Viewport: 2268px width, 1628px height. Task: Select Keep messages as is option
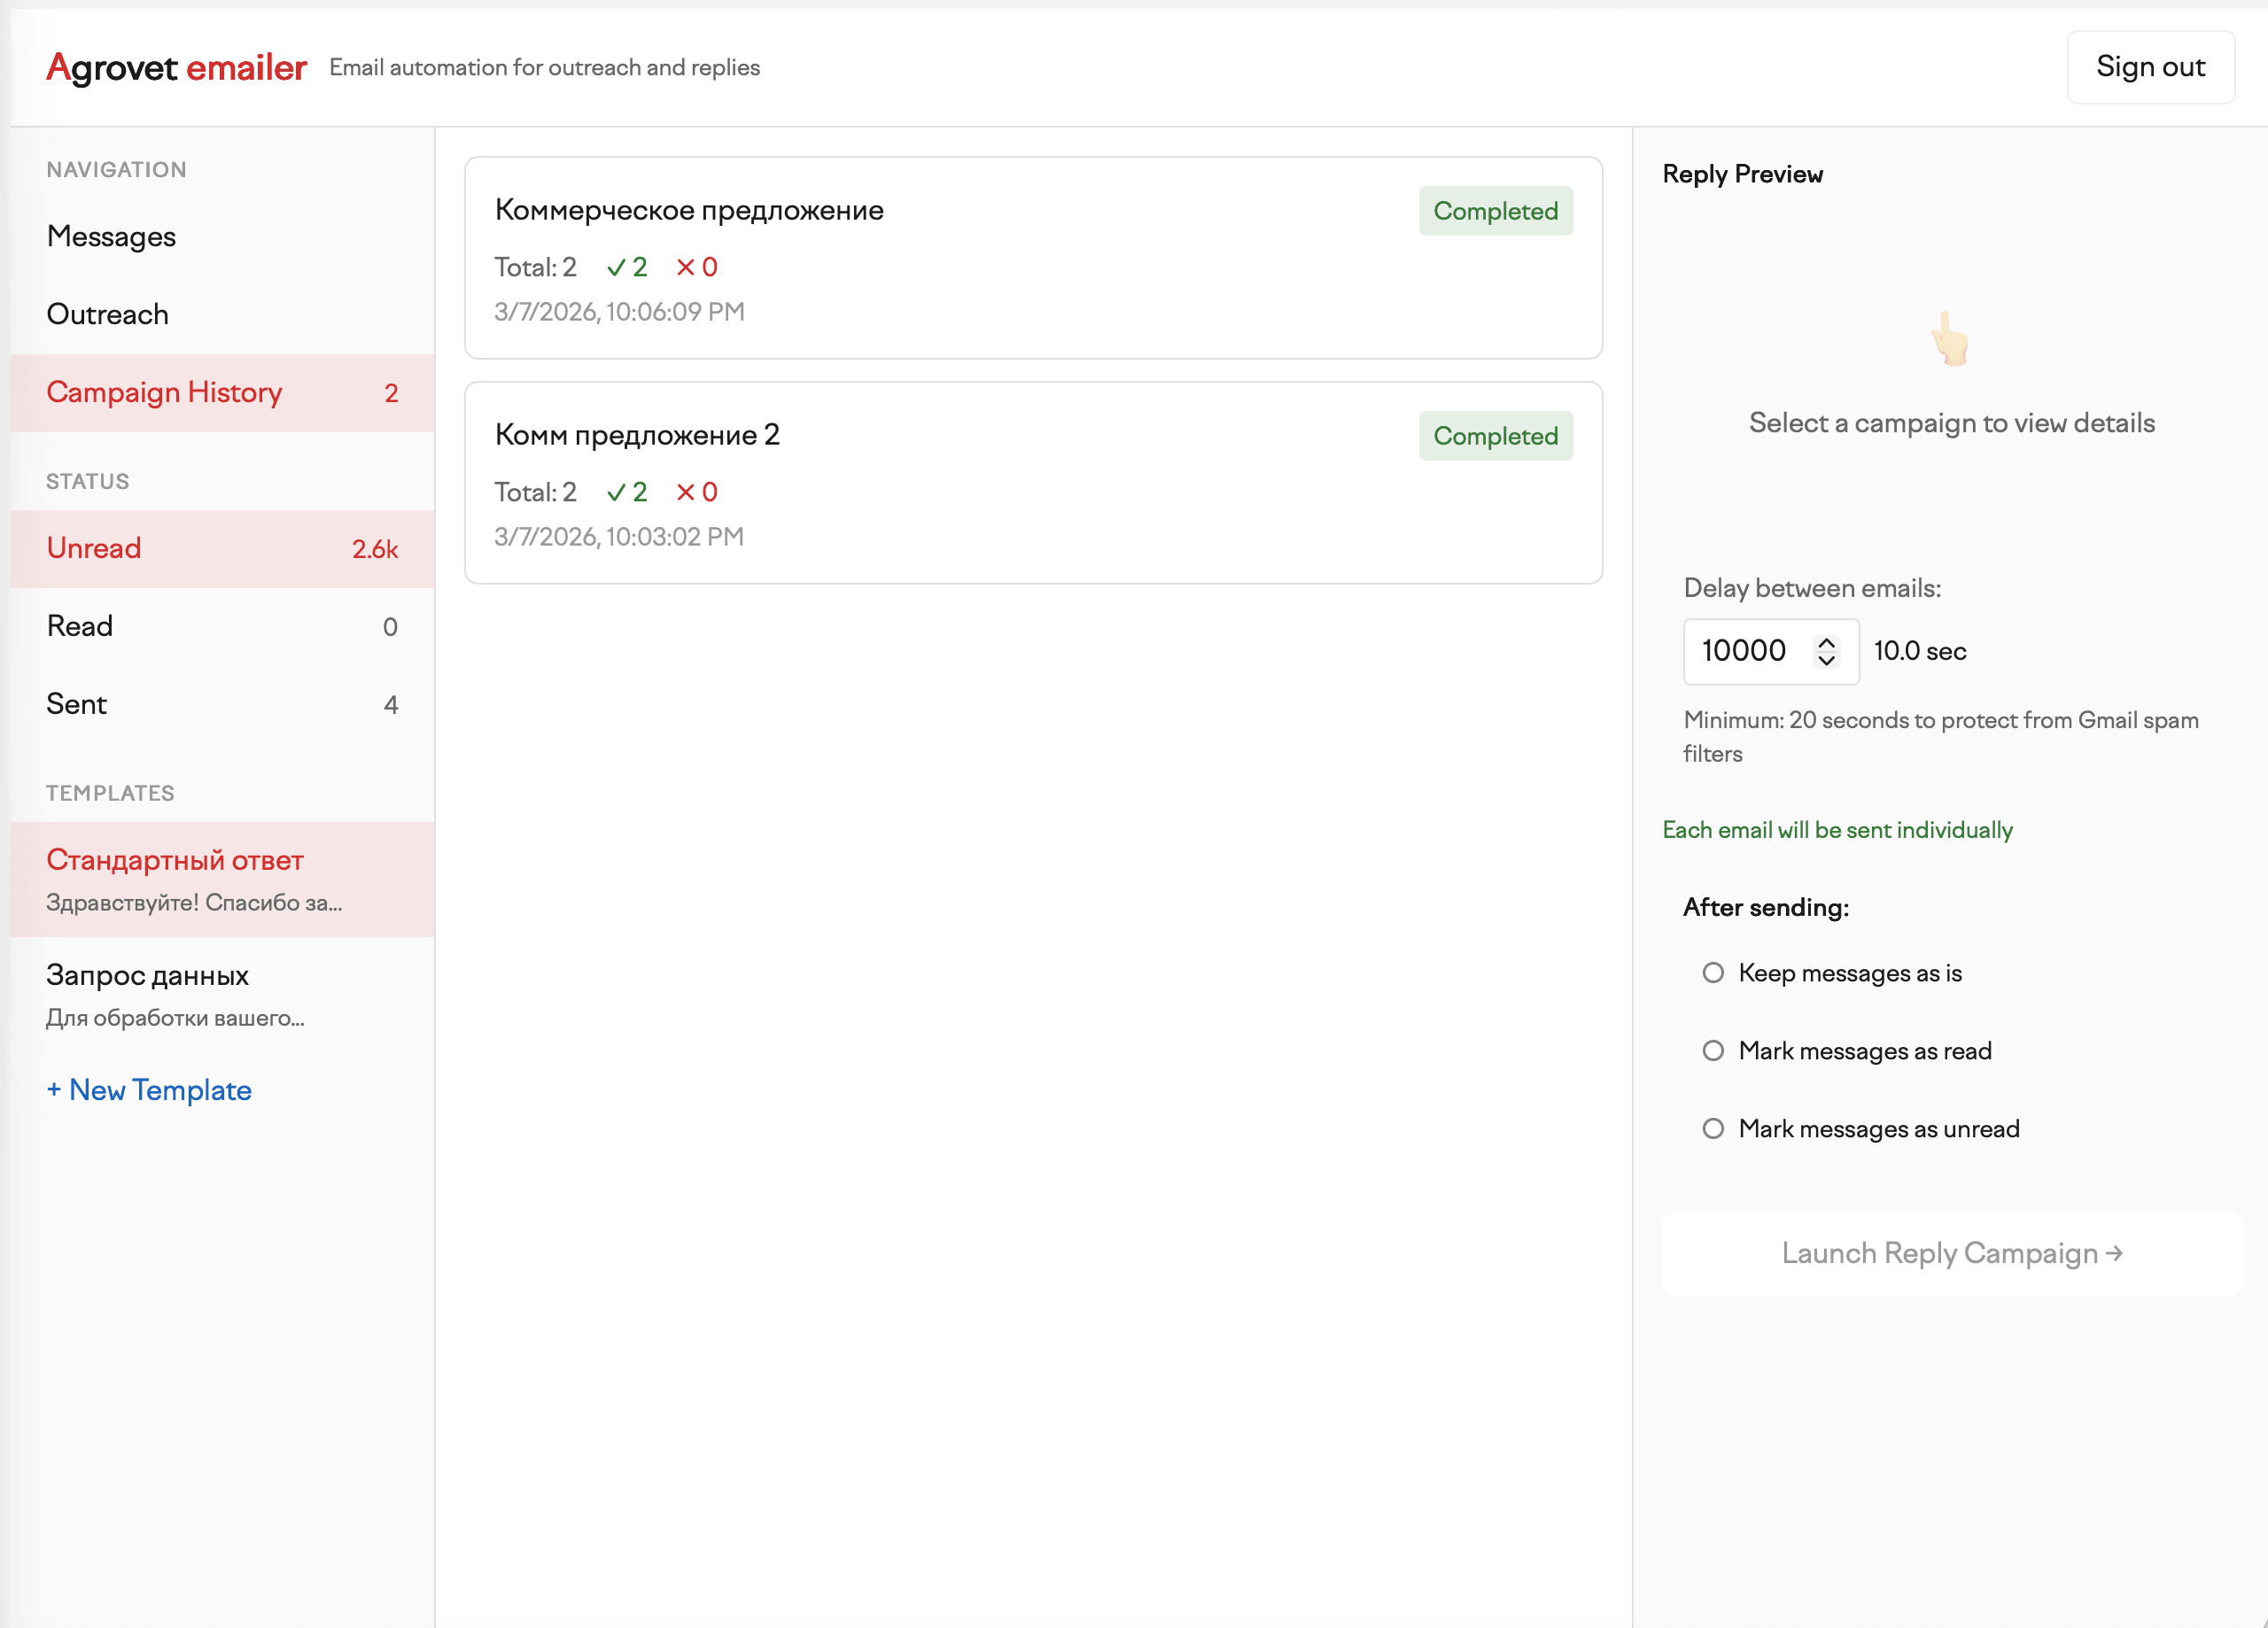click(x=1713, y=973)
